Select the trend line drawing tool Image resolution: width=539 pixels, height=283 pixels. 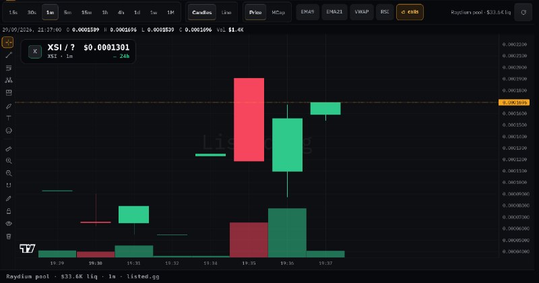(9, 55)
